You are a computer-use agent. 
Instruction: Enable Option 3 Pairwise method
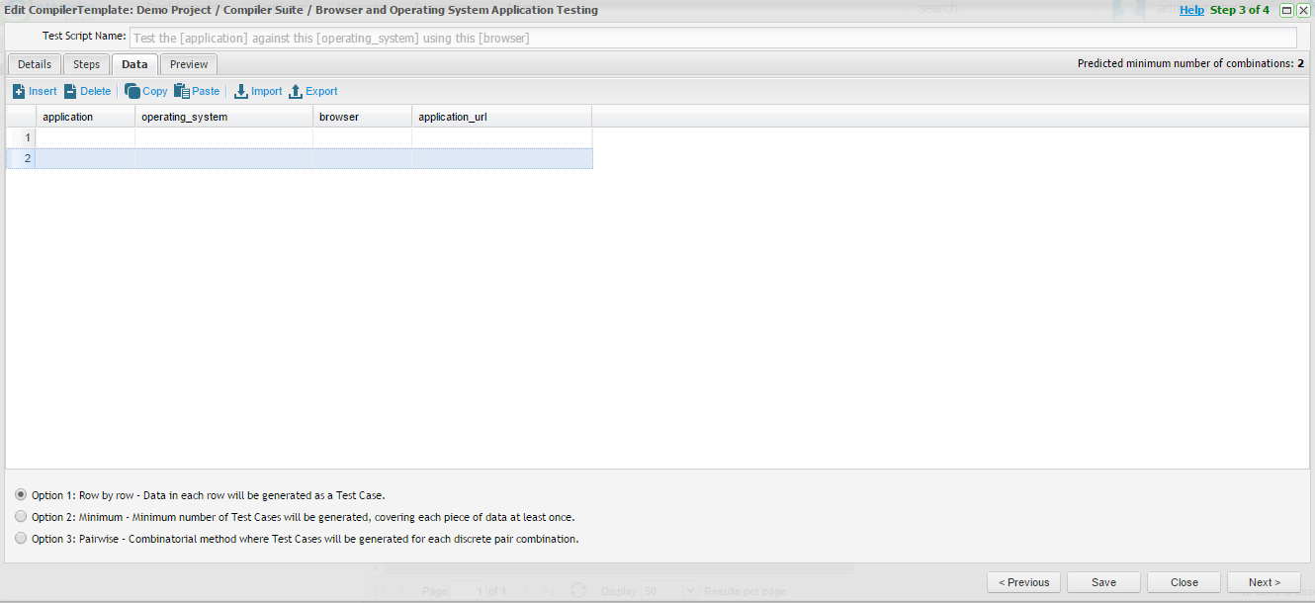pos(21,538)
